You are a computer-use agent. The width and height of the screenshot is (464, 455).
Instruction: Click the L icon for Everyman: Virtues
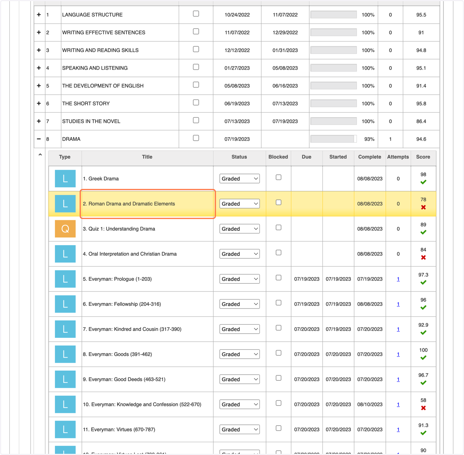coord(65,429)
